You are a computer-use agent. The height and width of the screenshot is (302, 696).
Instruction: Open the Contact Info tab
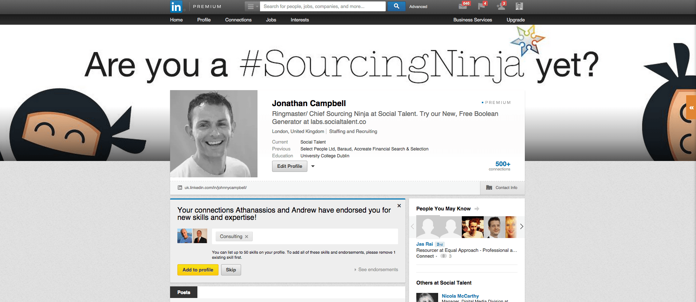tap(502, 188)
